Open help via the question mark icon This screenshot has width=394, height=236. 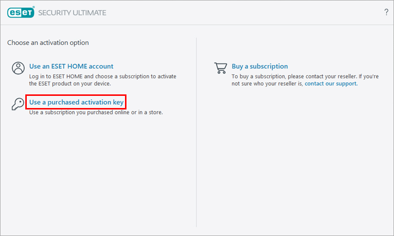[x=386, y=12]
